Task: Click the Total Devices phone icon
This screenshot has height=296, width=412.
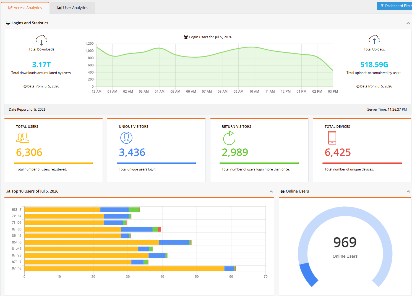Action: point(332,138)
